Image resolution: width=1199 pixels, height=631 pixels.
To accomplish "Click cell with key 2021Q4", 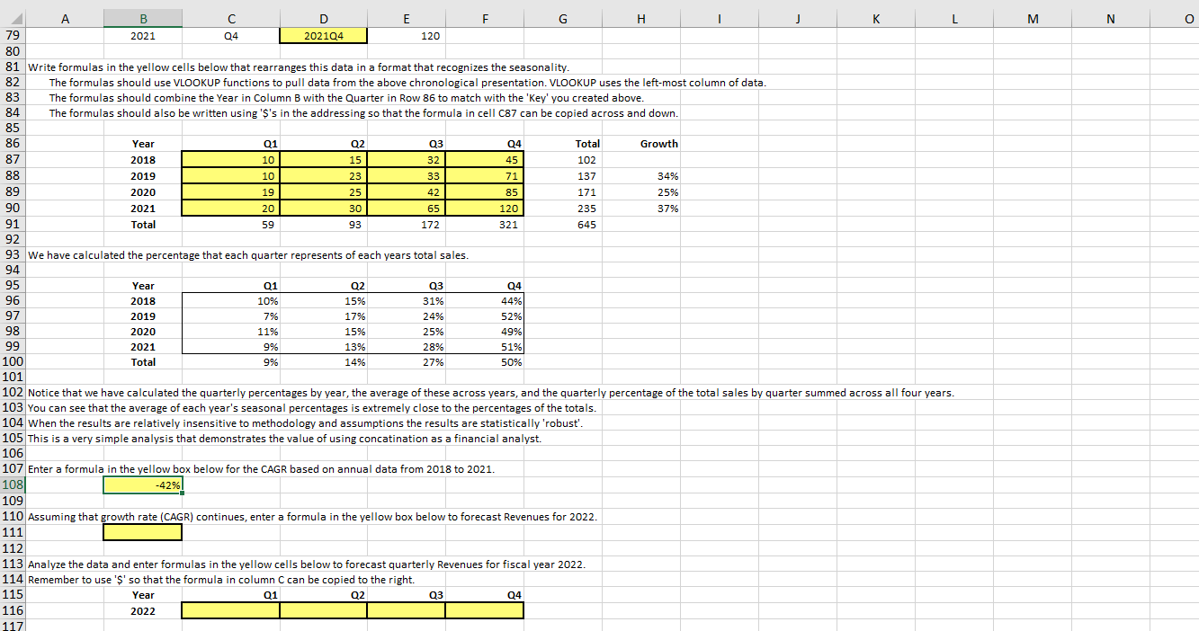I will (x=323, y=36).
